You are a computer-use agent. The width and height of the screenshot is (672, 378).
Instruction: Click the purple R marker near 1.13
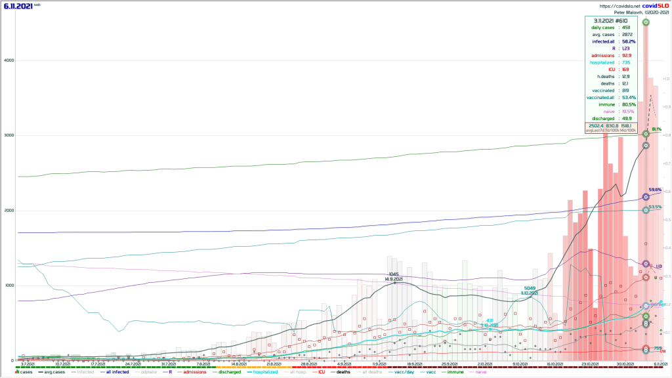[646, 264]
